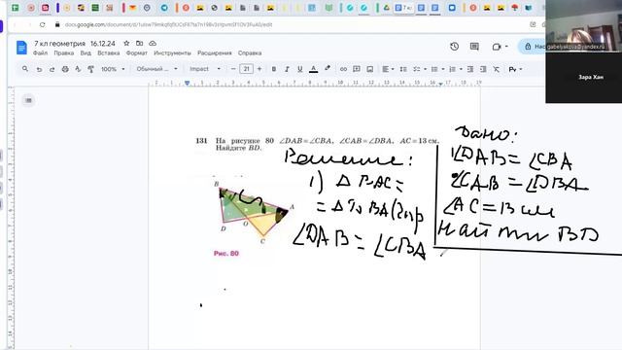Toggle italic formatting
Viewport: 622px width, 350px height.
[287, 69]
